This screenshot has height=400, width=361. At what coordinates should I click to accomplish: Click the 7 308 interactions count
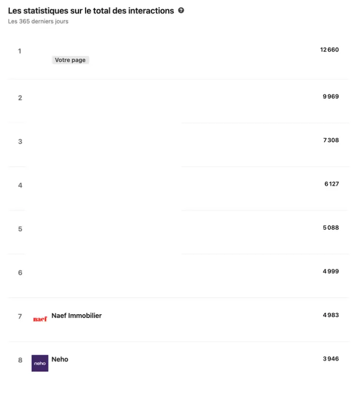(331, 140)
